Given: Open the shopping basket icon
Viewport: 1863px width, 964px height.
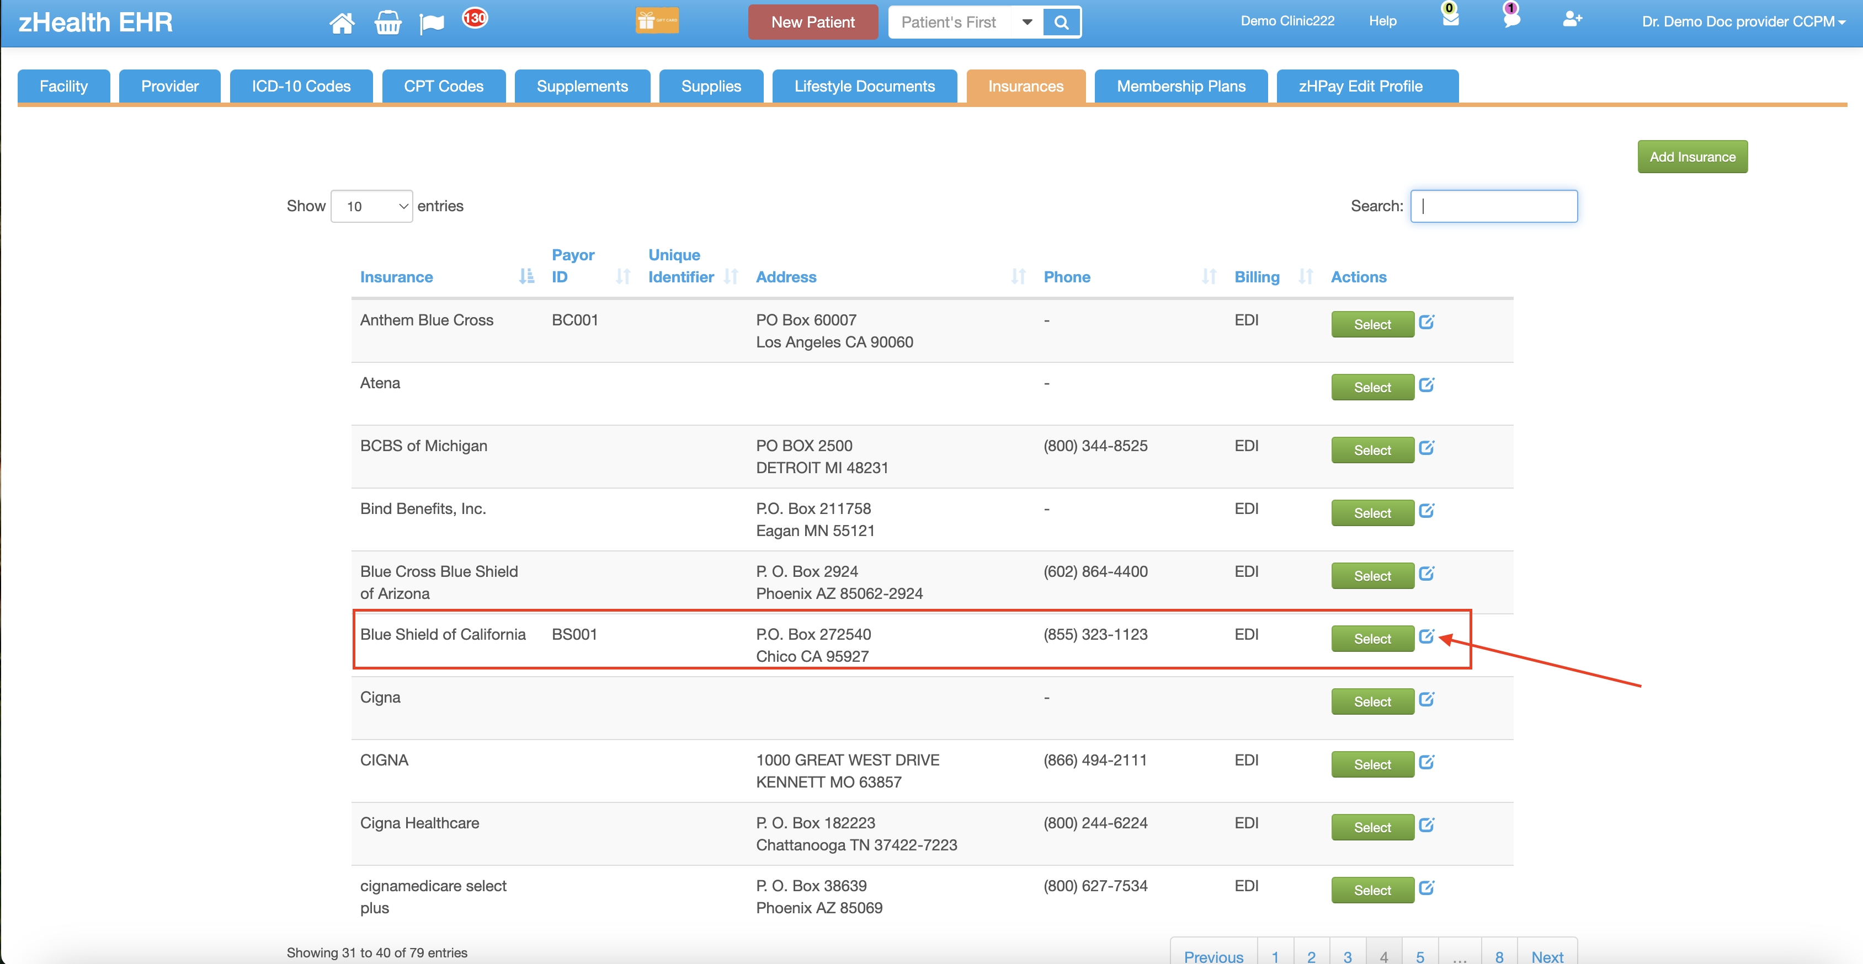Looking at the screenshot, I should [x=387, y=23].
